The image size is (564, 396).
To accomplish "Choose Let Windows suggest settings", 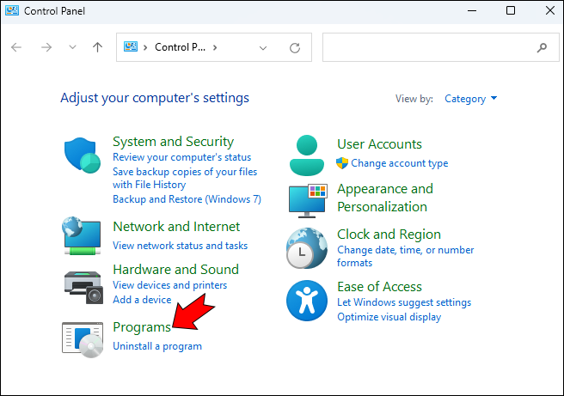I will (404, 302).
